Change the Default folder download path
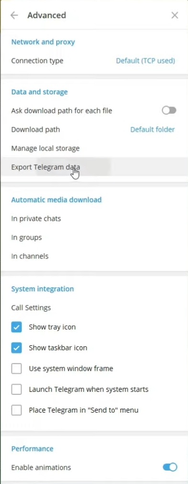This screenshot has height=484, width=188. (x=152, y=130)
